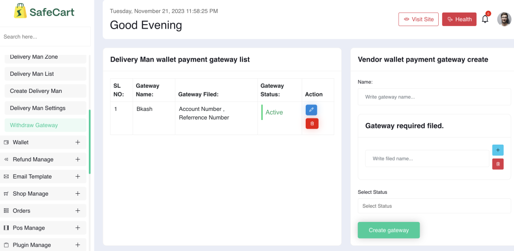
Task: Edit the Bkash gateway with pencil icon
Action: (x=311, y=110)
